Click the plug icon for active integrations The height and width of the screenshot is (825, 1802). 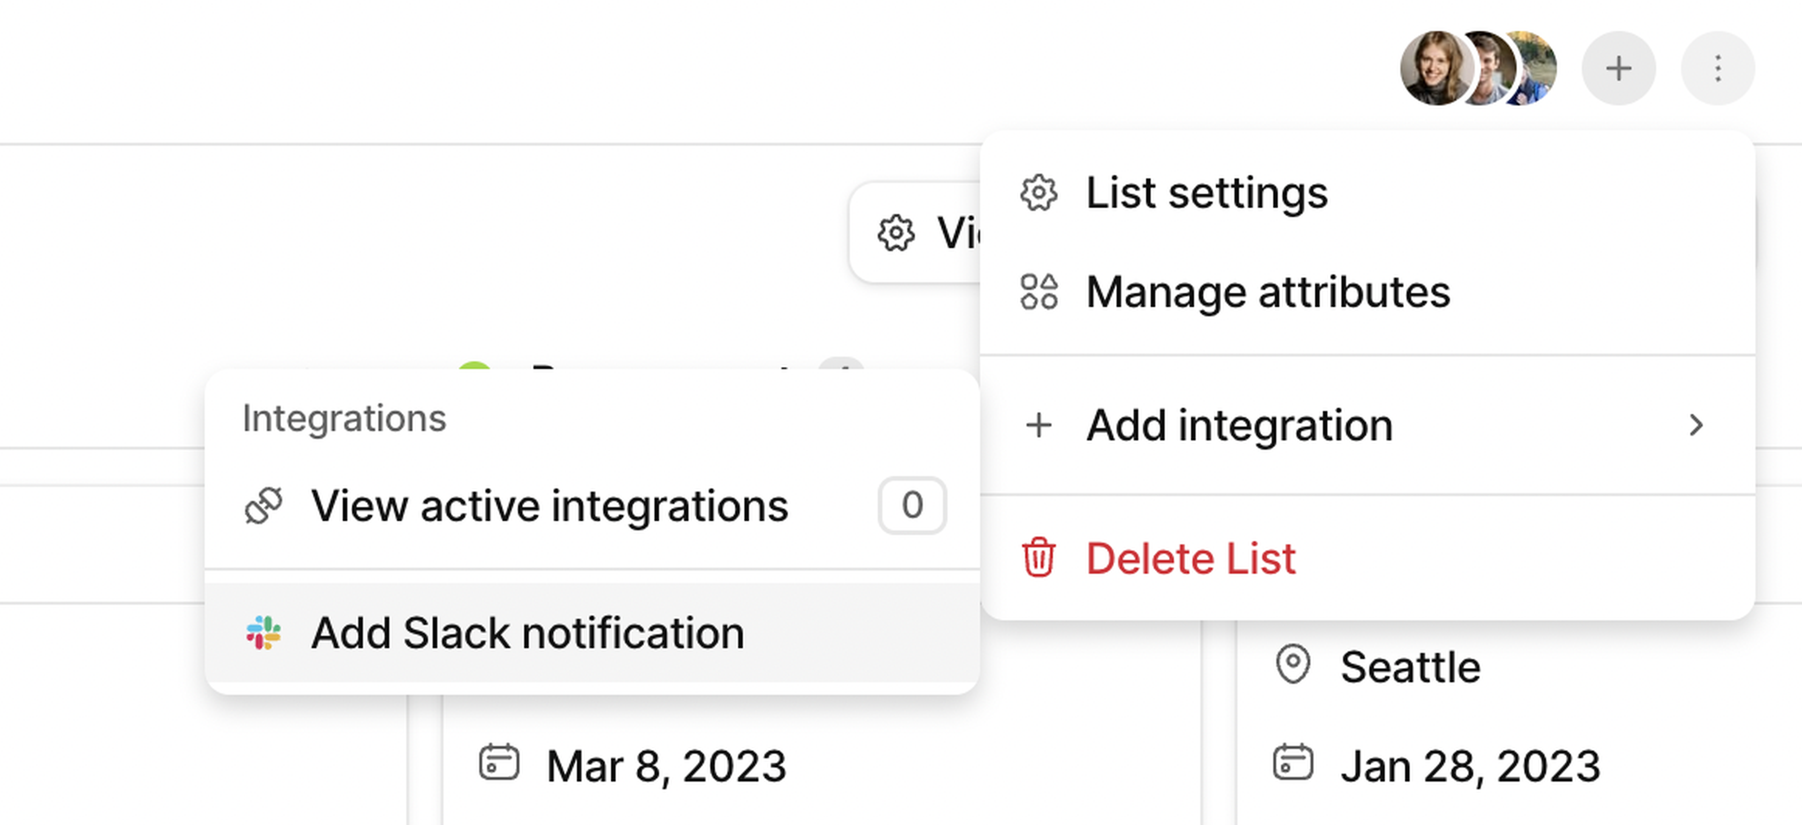coord(264,505)
